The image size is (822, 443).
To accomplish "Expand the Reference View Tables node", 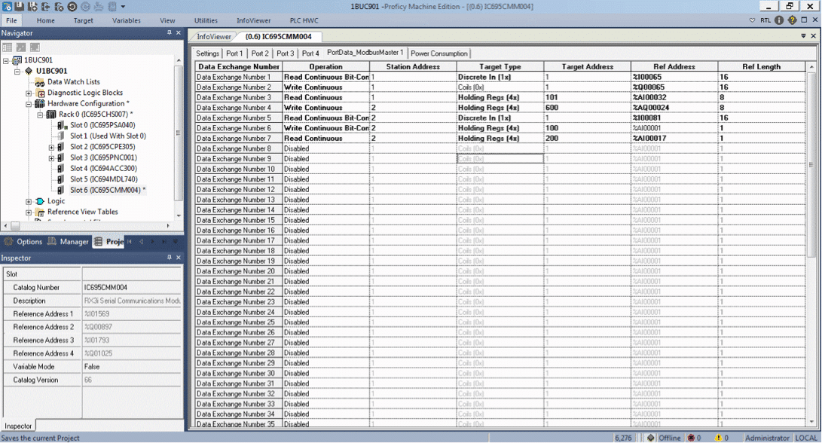I will (x=29, y=212).
